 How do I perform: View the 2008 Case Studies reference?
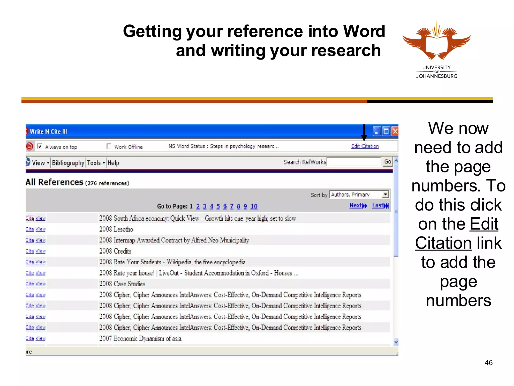click(x=40, y=283)
